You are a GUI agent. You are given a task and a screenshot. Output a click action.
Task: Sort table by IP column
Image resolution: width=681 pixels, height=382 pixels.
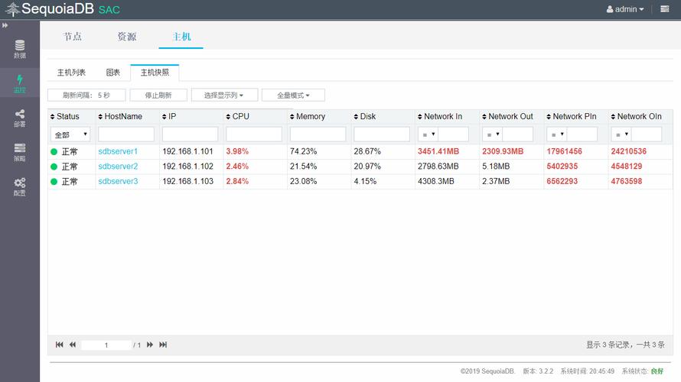[x=169, y=117]
